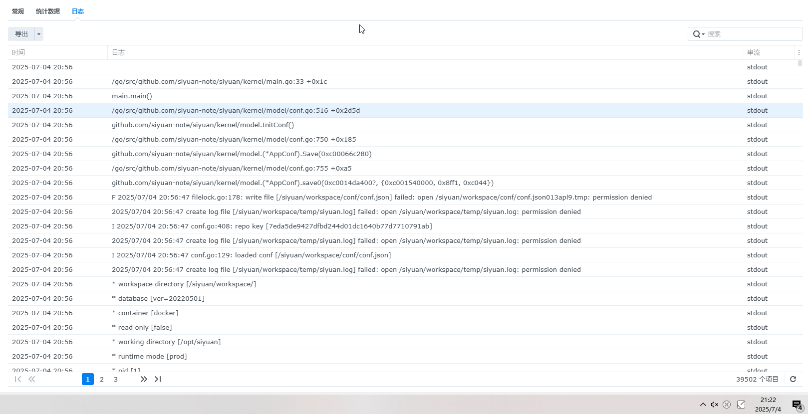This screenshot has width=808, height=414.
Task: Select the log row "main.main()"
Action: (405, 96)
